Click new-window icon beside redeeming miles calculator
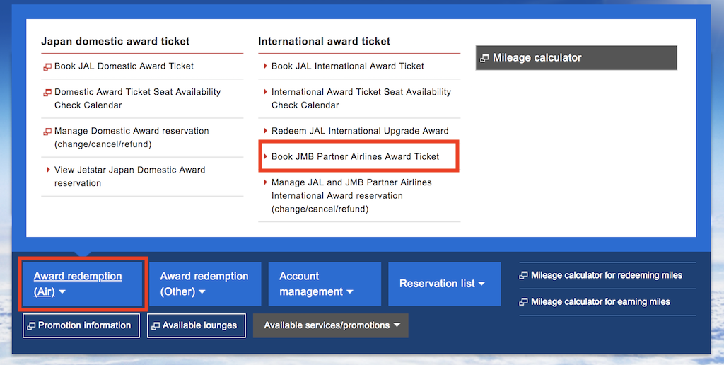724x365 pixels. click(x=524, y=275)
